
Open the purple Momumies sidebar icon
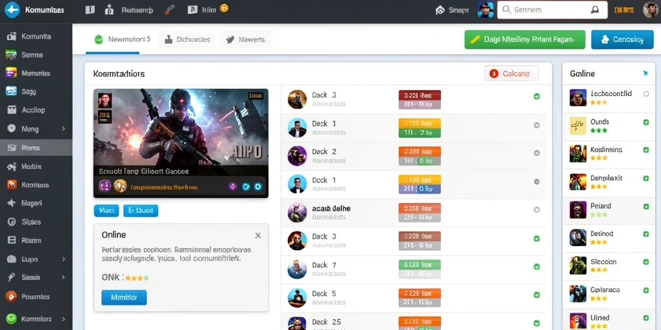[11, 73]
